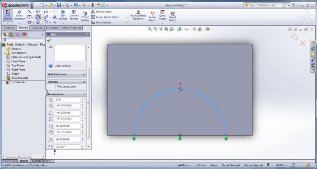317x169 pixels.
Task: Click the Offset Entities tool
Action: [x=85, y=16]
